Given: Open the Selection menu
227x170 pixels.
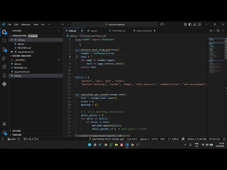Looking at the screenshot, I should (26, 24).
